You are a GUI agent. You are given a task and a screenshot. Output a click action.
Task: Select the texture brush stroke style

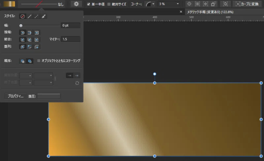tap(44, 16)
